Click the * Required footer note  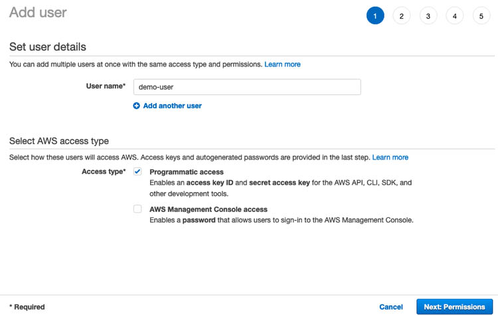pos(27,307)
